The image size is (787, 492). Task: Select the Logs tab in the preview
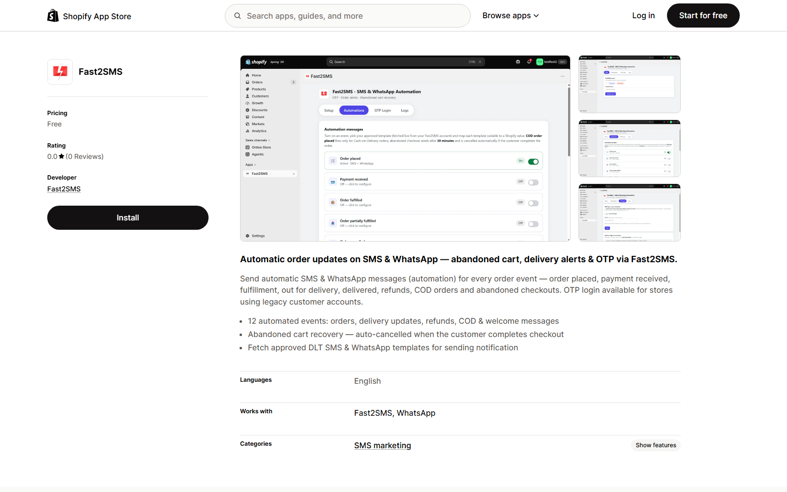[x=405, y=110]
